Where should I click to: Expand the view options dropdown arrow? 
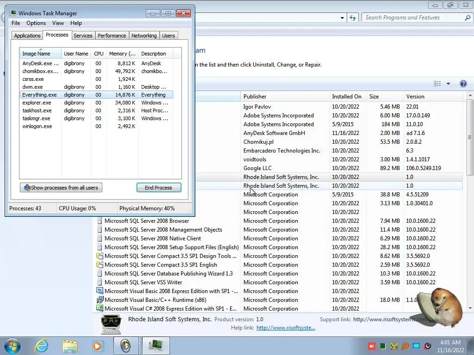pyautogui.click(x=448, y=84)
